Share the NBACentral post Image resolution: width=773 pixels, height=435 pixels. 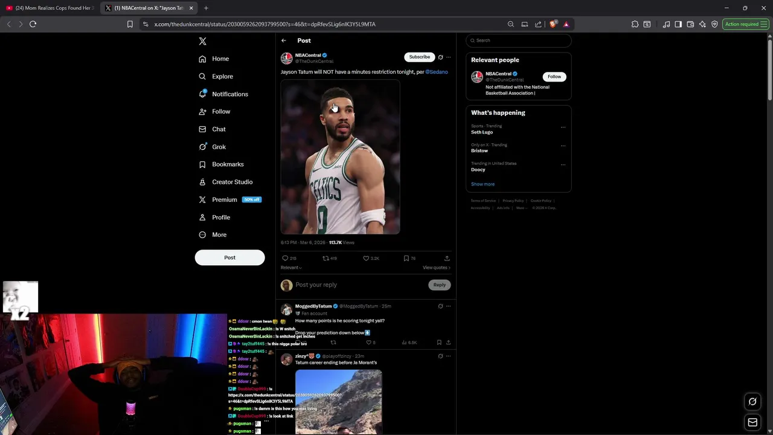point(447,258)
